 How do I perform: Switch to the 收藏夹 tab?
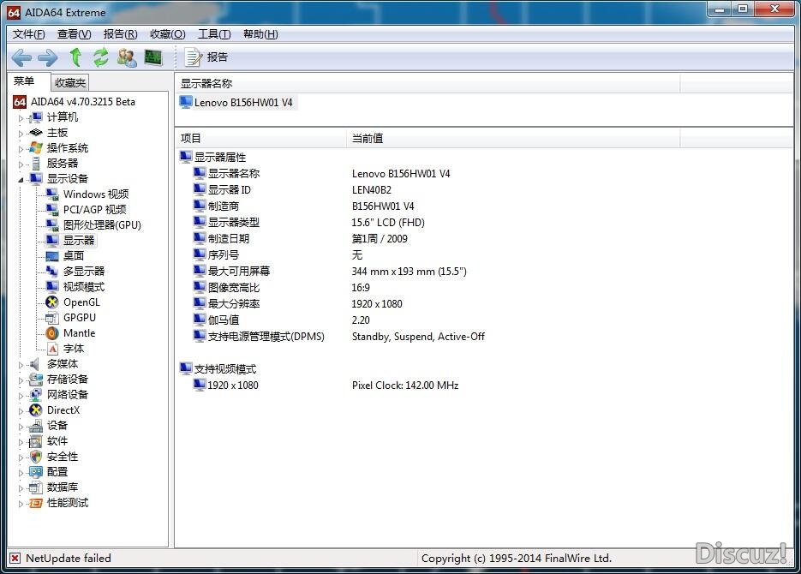click(70, 83)
